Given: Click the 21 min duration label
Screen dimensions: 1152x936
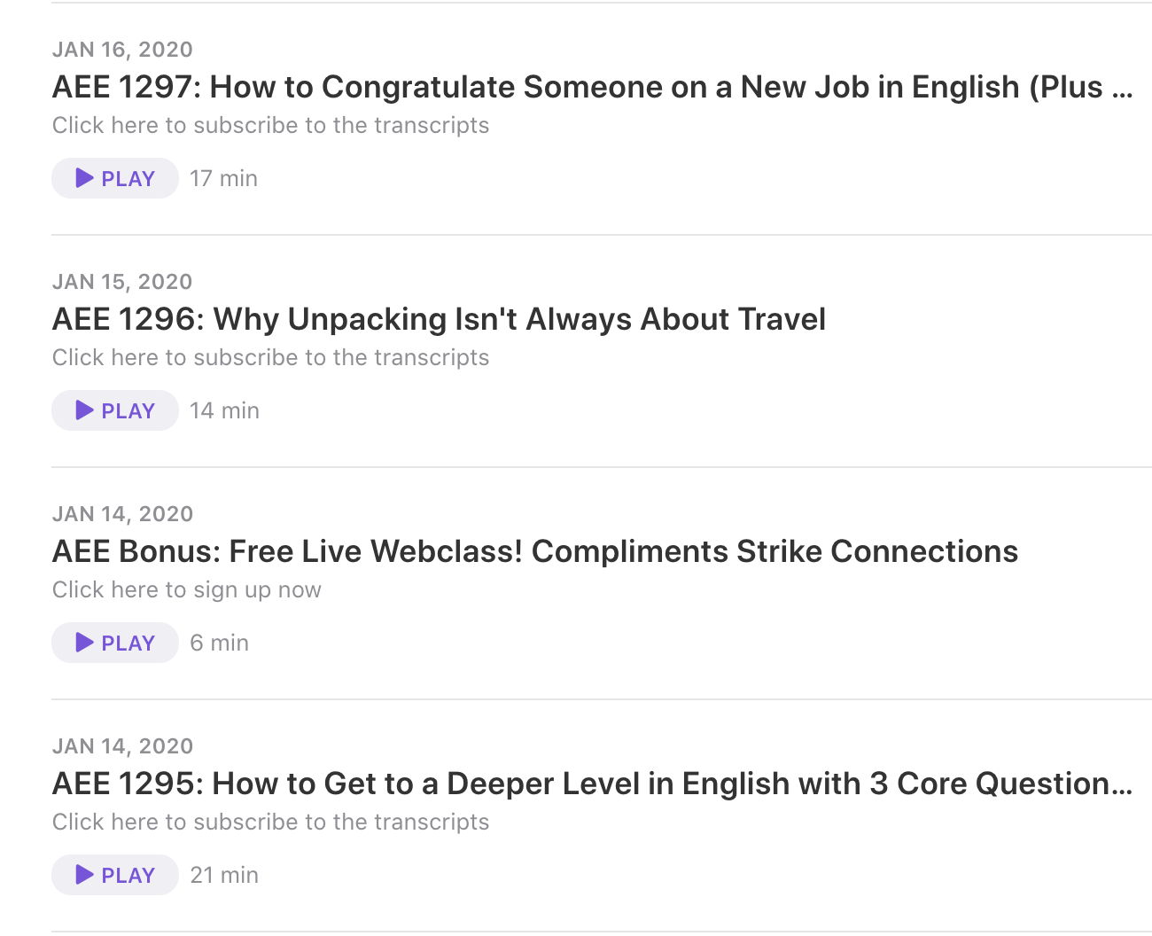Looking at the screenshot, I should tap(224, 875).
